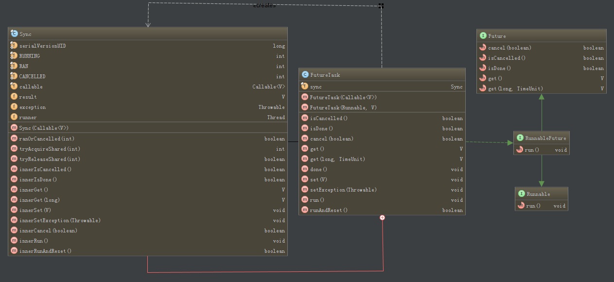
Task: Click the method icon beside ranOrCancelled(int)
Action: click(x=14, y=139)
